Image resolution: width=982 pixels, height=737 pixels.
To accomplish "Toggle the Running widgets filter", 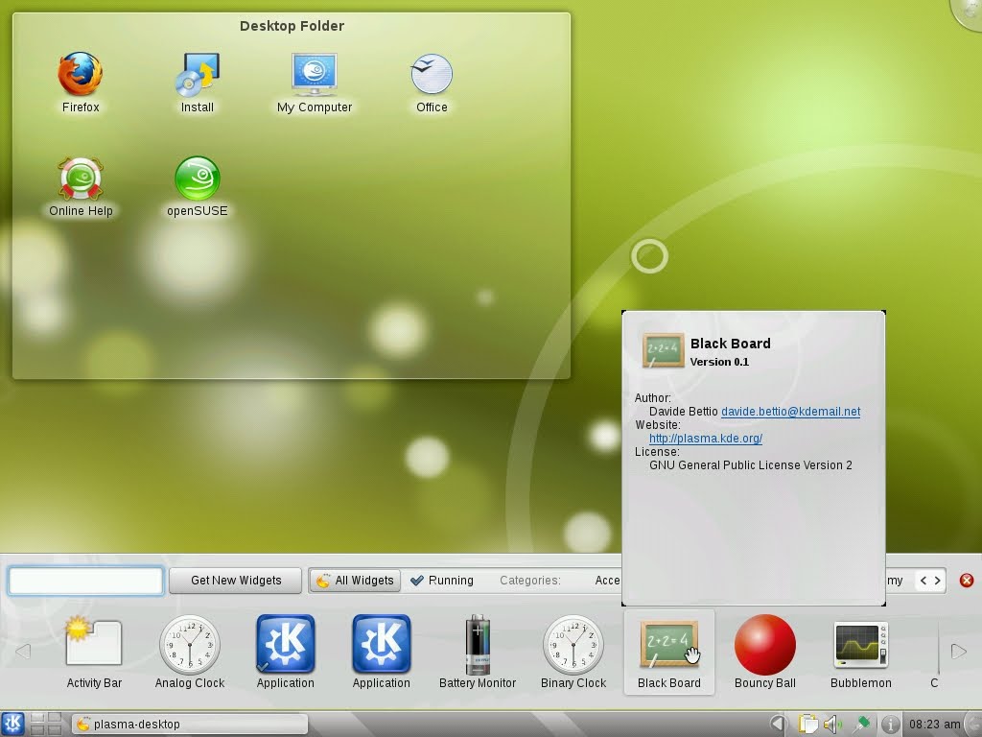I will (x=443, y=581).
